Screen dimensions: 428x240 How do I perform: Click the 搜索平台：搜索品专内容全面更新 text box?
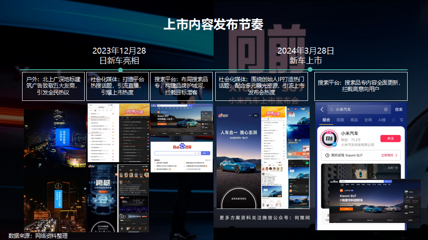coord(361,86)
